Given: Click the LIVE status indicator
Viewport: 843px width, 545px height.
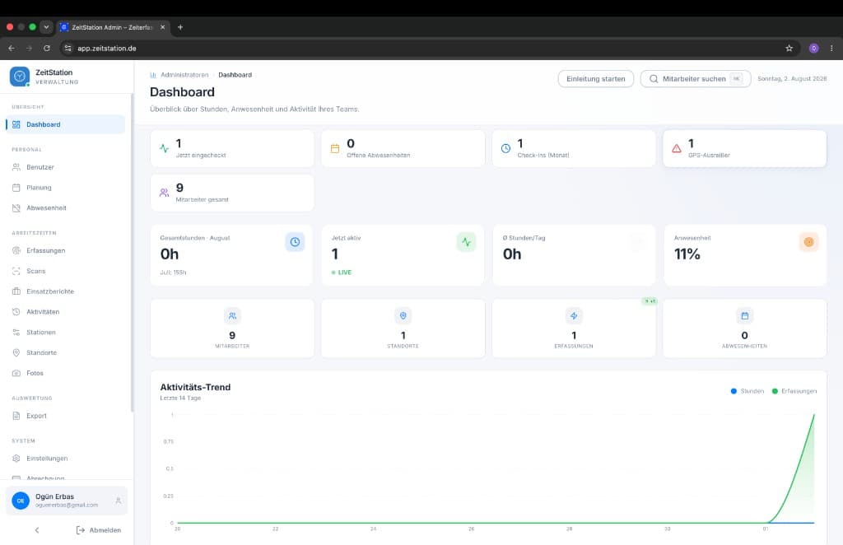Looking at the screenshot, I should coord(342,272).
